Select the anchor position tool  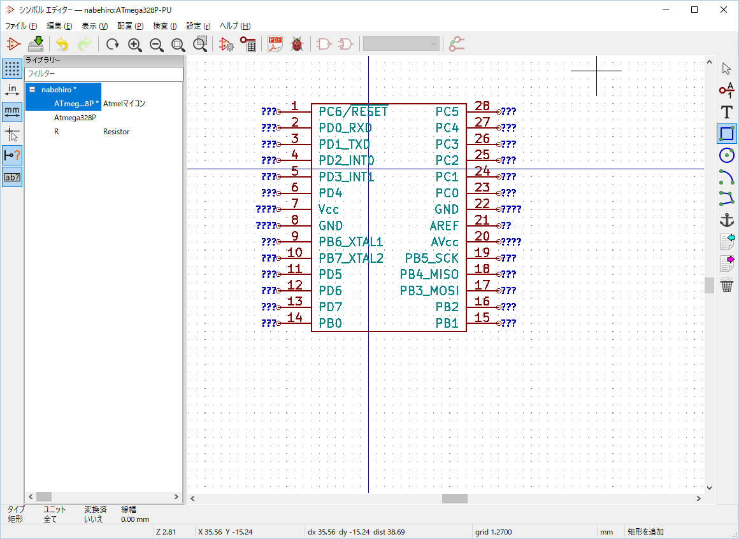pos(727,220)
